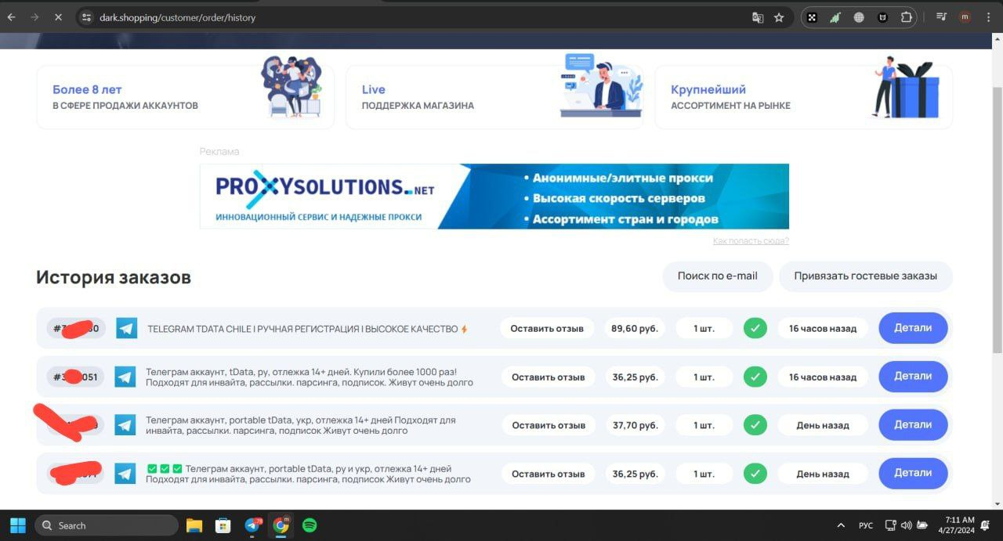Click Telegram icon of the 'tData, ру' order

coord(125,377)
